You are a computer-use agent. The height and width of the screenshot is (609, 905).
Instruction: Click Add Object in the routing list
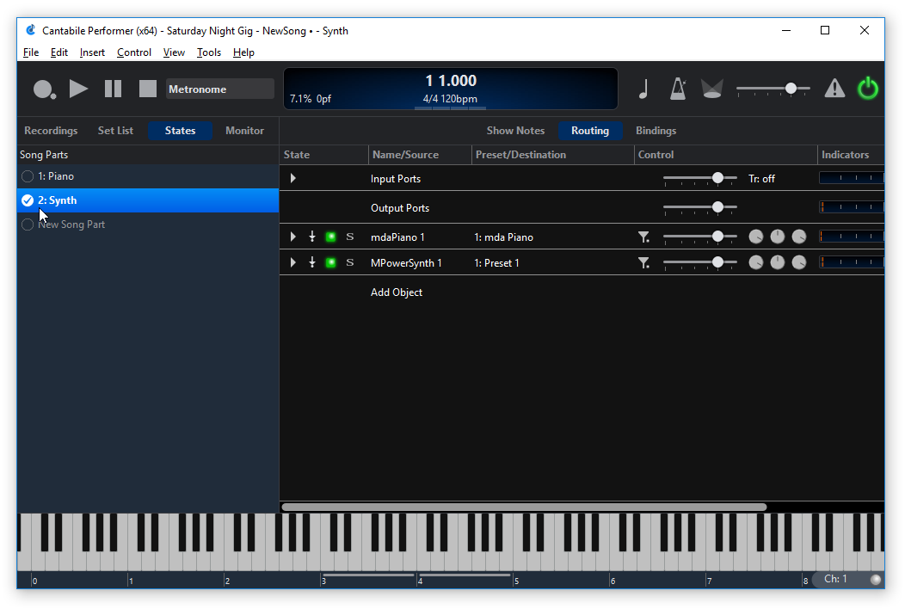click(x=396, y=292)
